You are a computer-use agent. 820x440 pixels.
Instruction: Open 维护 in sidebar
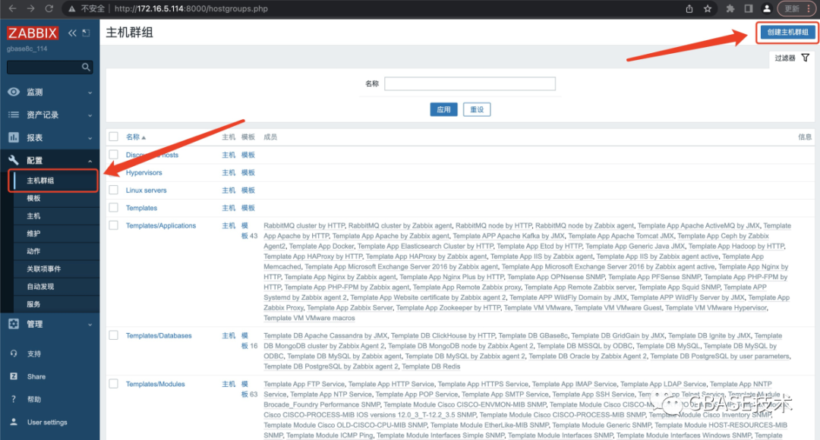[33, 234]
